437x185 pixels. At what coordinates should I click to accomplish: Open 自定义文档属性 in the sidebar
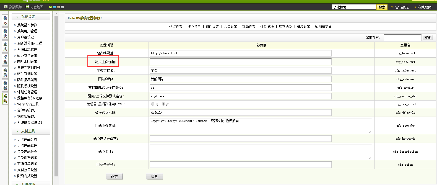tap(29, 68)
